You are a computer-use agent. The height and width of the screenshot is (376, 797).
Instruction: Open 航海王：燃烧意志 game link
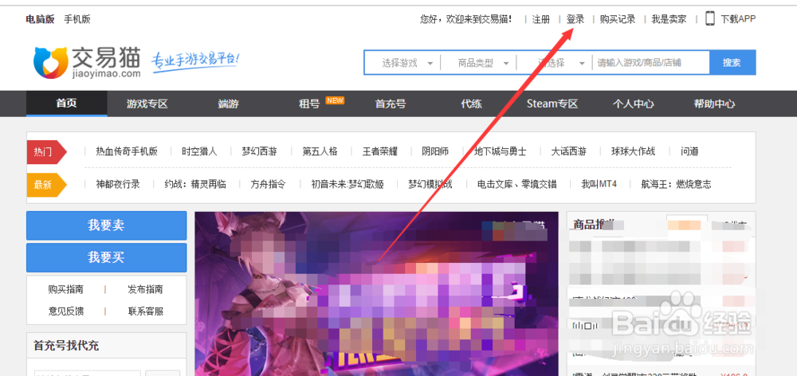(x=677, y=184)
